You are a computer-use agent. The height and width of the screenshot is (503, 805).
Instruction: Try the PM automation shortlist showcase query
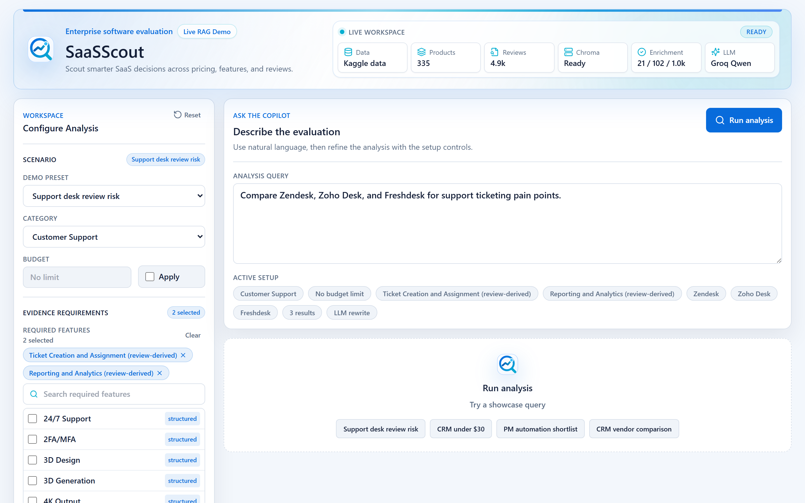coord(540,429)
